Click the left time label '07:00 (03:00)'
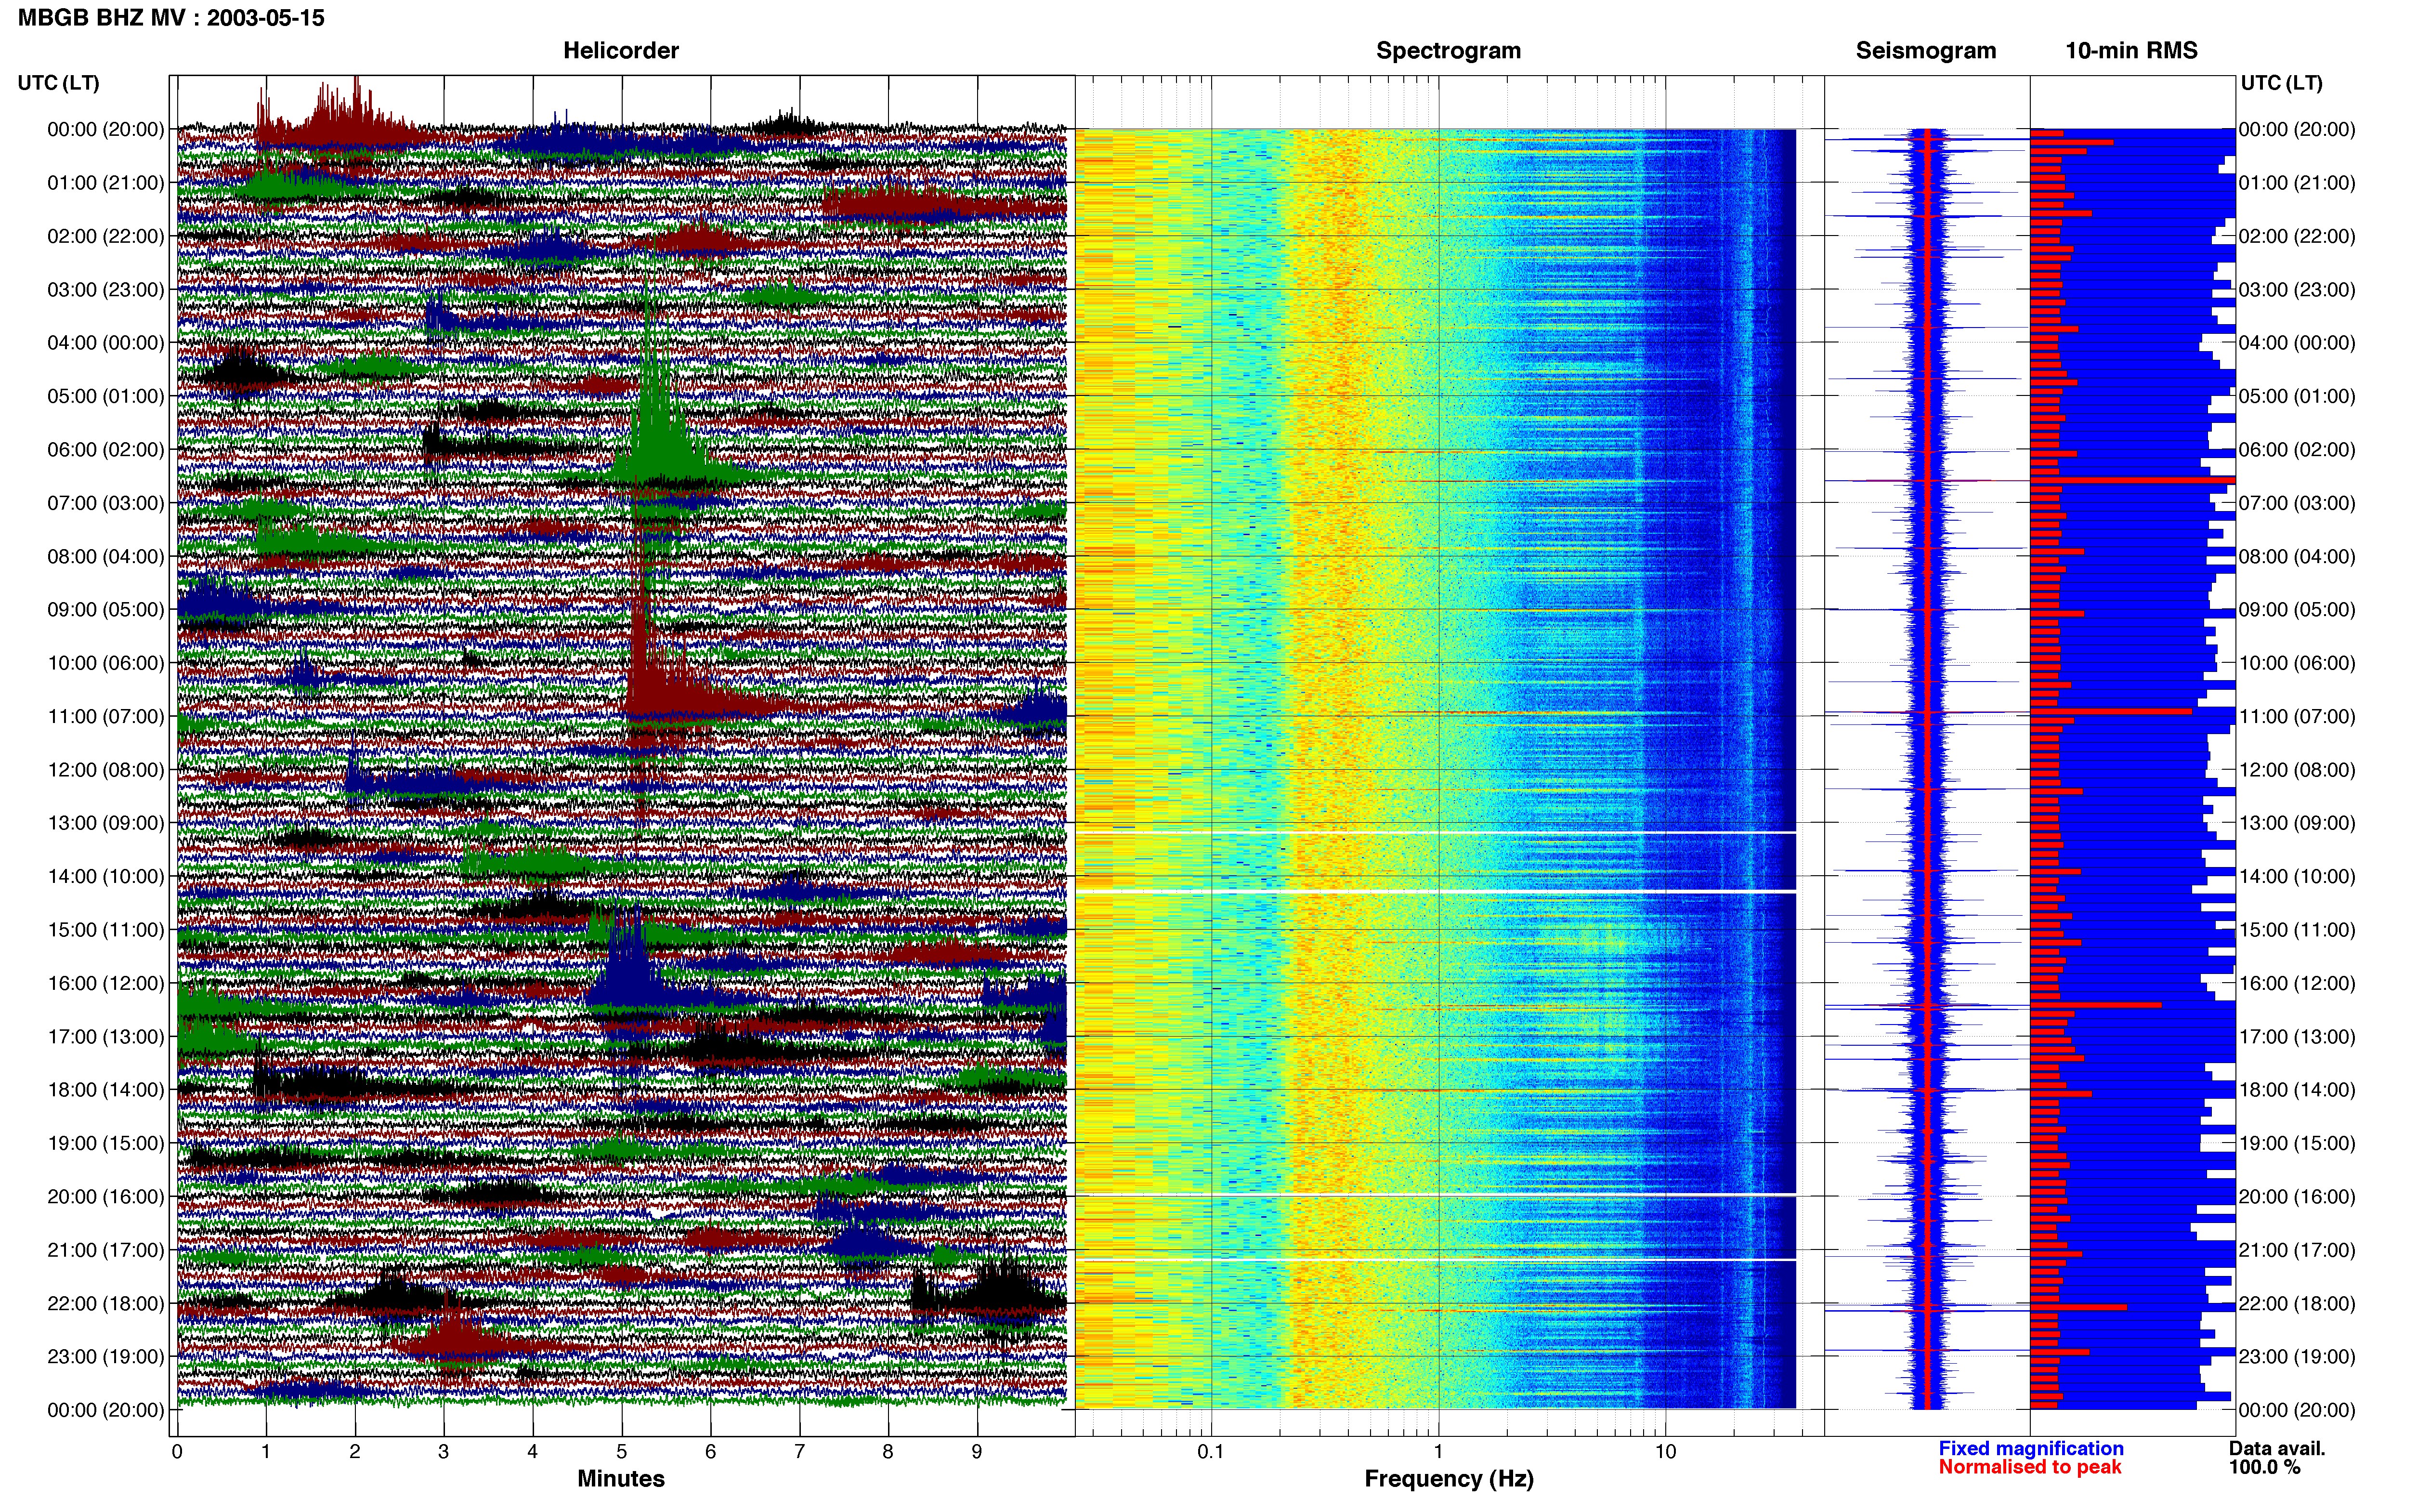Screen dimensions: 2417x1512 [x=105, y=503]
